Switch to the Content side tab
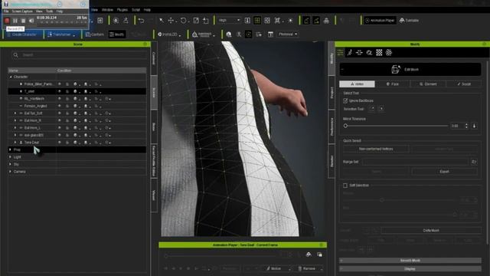Screen dimensions: 490x276 pyautogui.click(x=154, y=58)
